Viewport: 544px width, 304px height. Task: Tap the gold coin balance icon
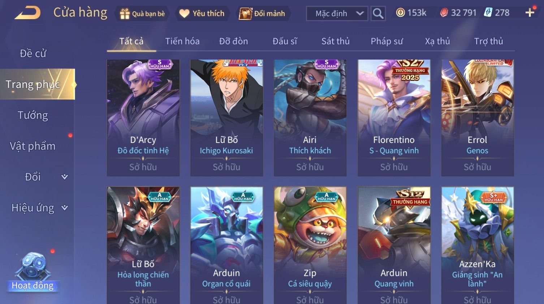coord(400,13)
